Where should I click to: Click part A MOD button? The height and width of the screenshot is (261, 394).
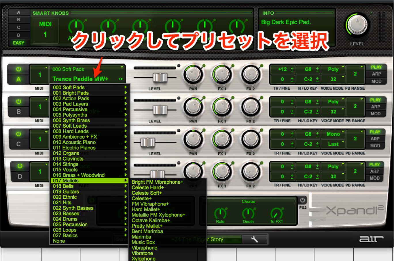(376, 81)
